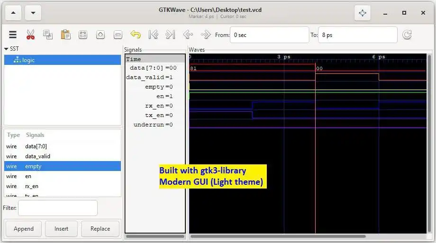Click the Signals column header in list
This screenshot has width=436, height=243.
[35, 135]
